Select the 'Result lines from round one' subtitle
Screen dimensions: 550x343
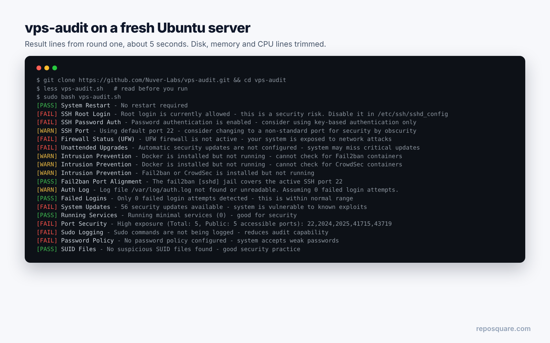click(175, 44)
